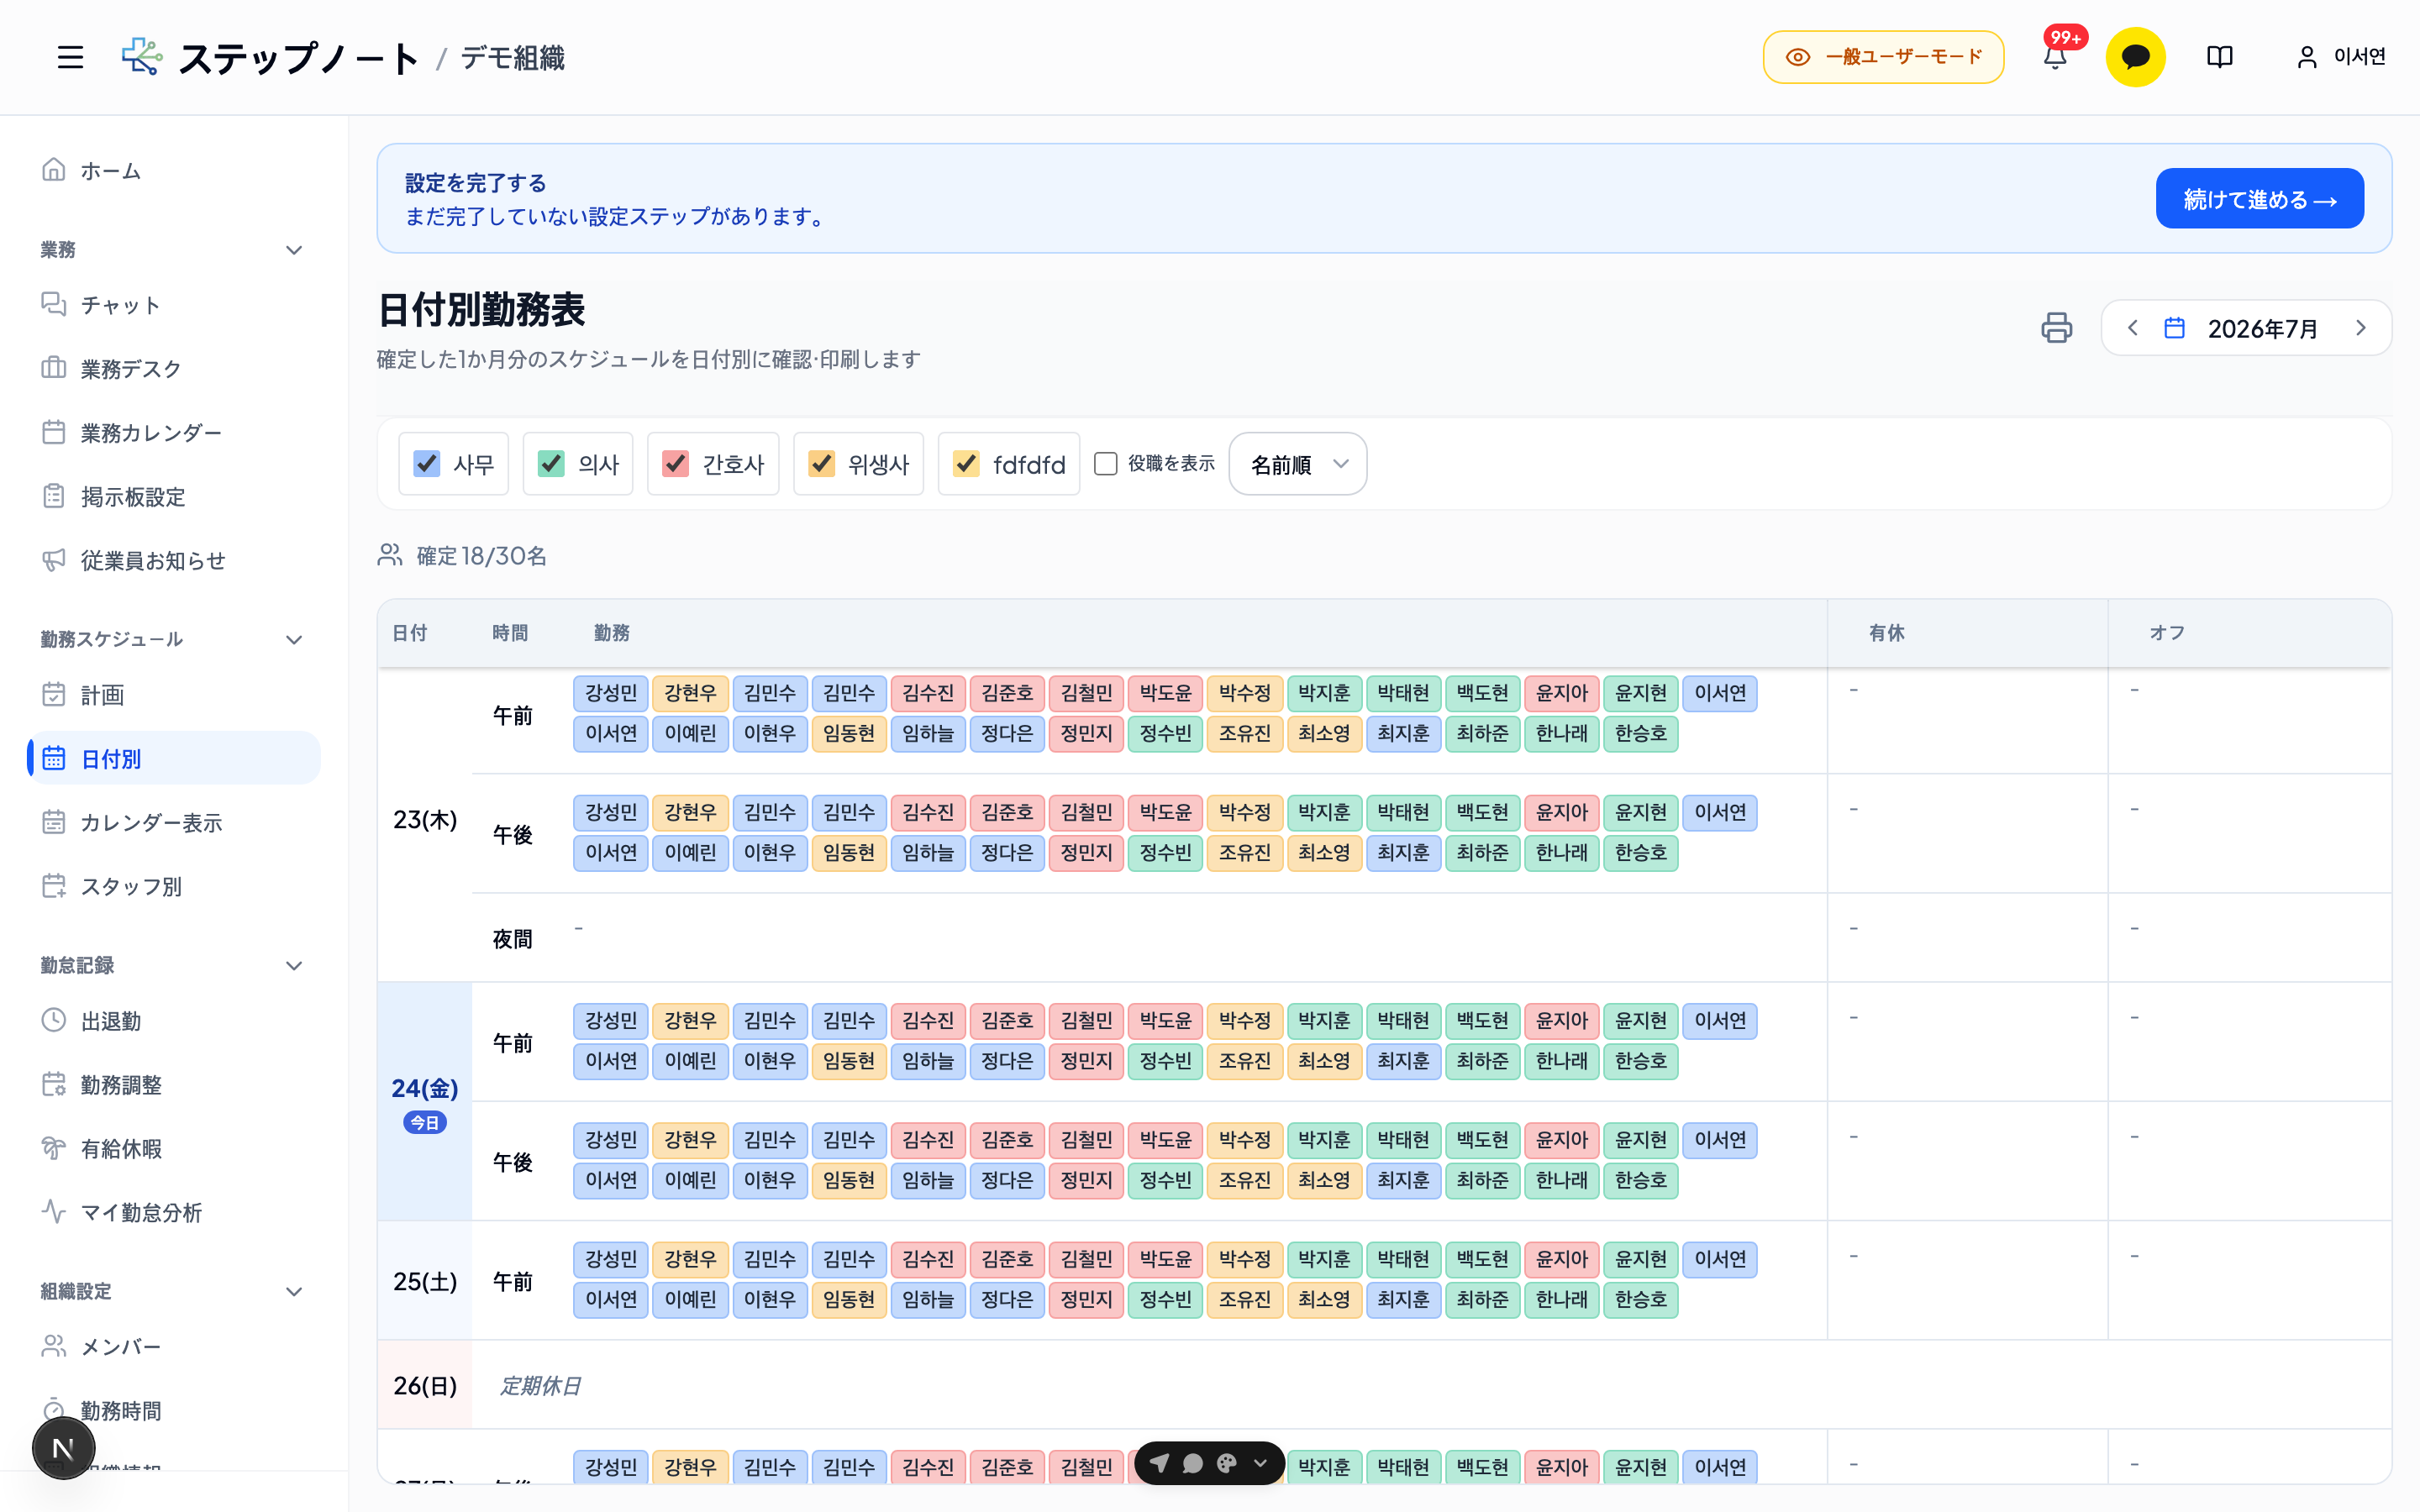Select 日付別 in sidebar
The width and height of the screenshot is (2420, 1512).
click(x=174, y=759)
